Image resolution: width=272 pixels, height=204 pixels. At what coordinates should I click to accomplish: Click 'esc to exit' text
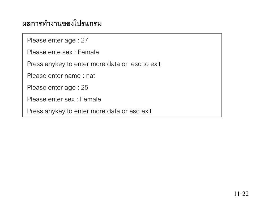point(146,64)
